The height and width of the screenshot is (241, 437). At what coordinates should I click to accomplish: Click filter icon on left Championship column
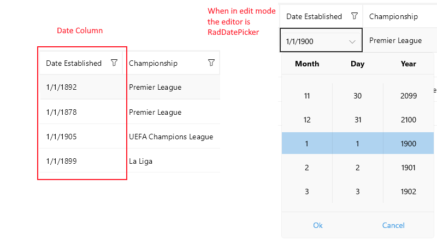pos(211,63)
